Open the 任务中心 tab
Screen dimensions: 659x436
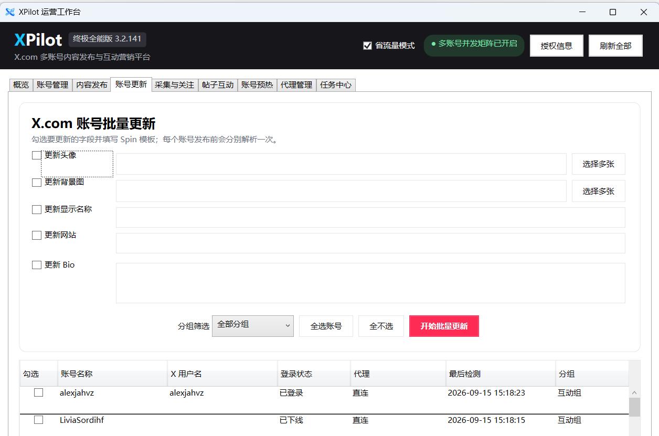(x=336, y=84)
